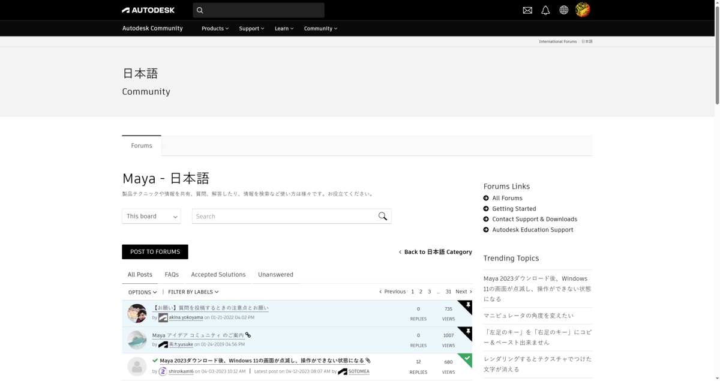This screenshot has width=720, height=381.
Task: Click the board search magnifier icon
Action: click(x=383, y=216)
